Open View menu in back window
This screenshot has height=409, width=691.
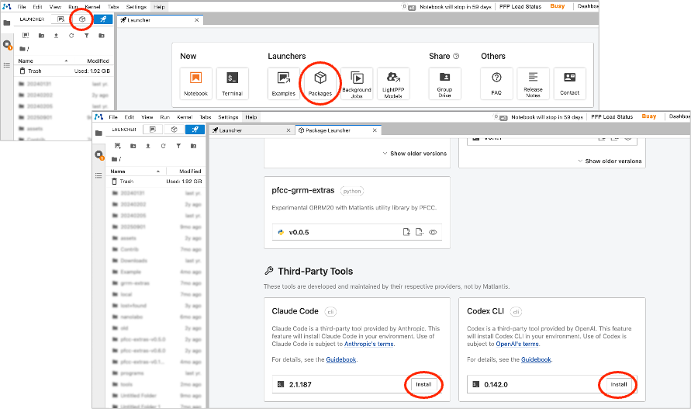(x=55, y=7)
